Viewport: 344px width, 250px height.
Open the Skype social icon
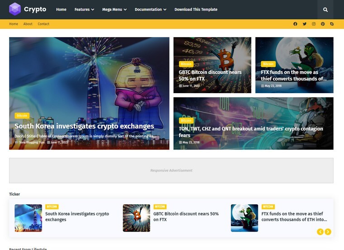point(332,24)
